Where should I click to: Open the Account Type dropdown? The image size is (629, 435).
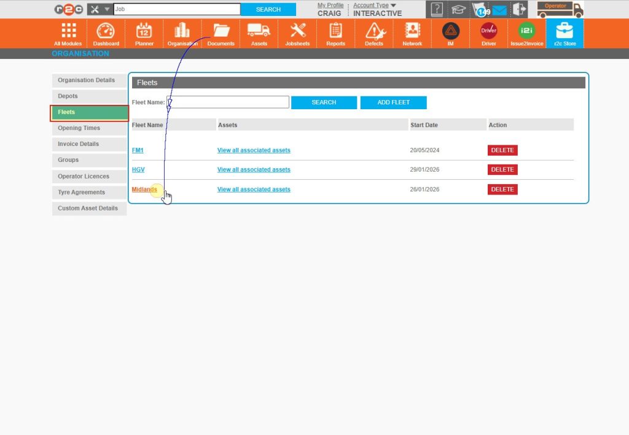[374, 5]
